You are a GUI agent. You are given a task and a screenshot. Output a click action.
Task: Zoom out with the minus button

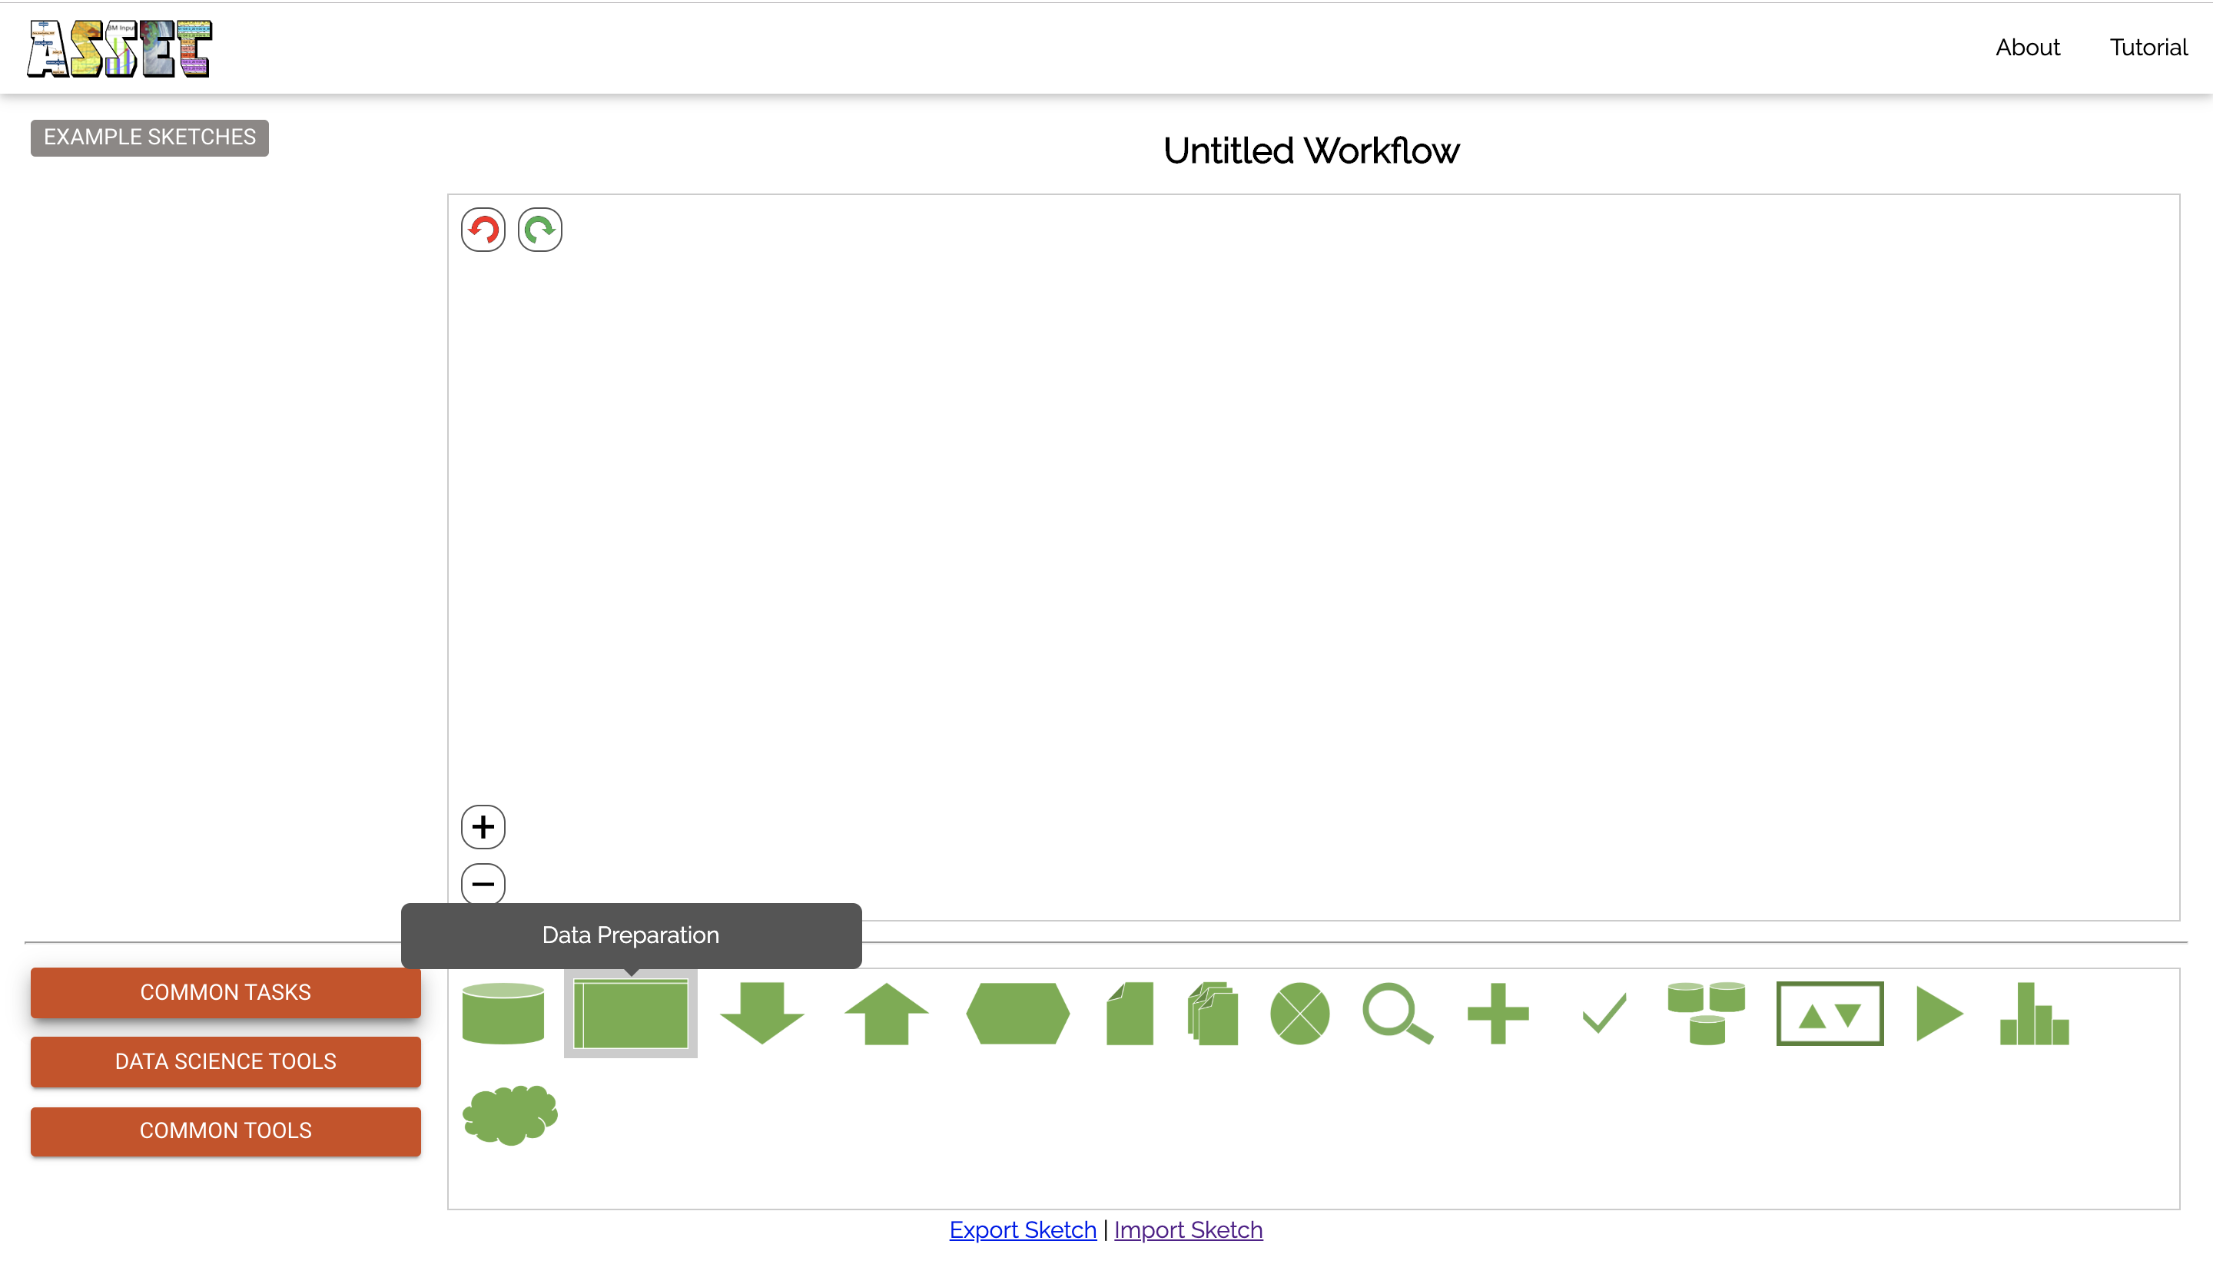[x=483, y=884]
